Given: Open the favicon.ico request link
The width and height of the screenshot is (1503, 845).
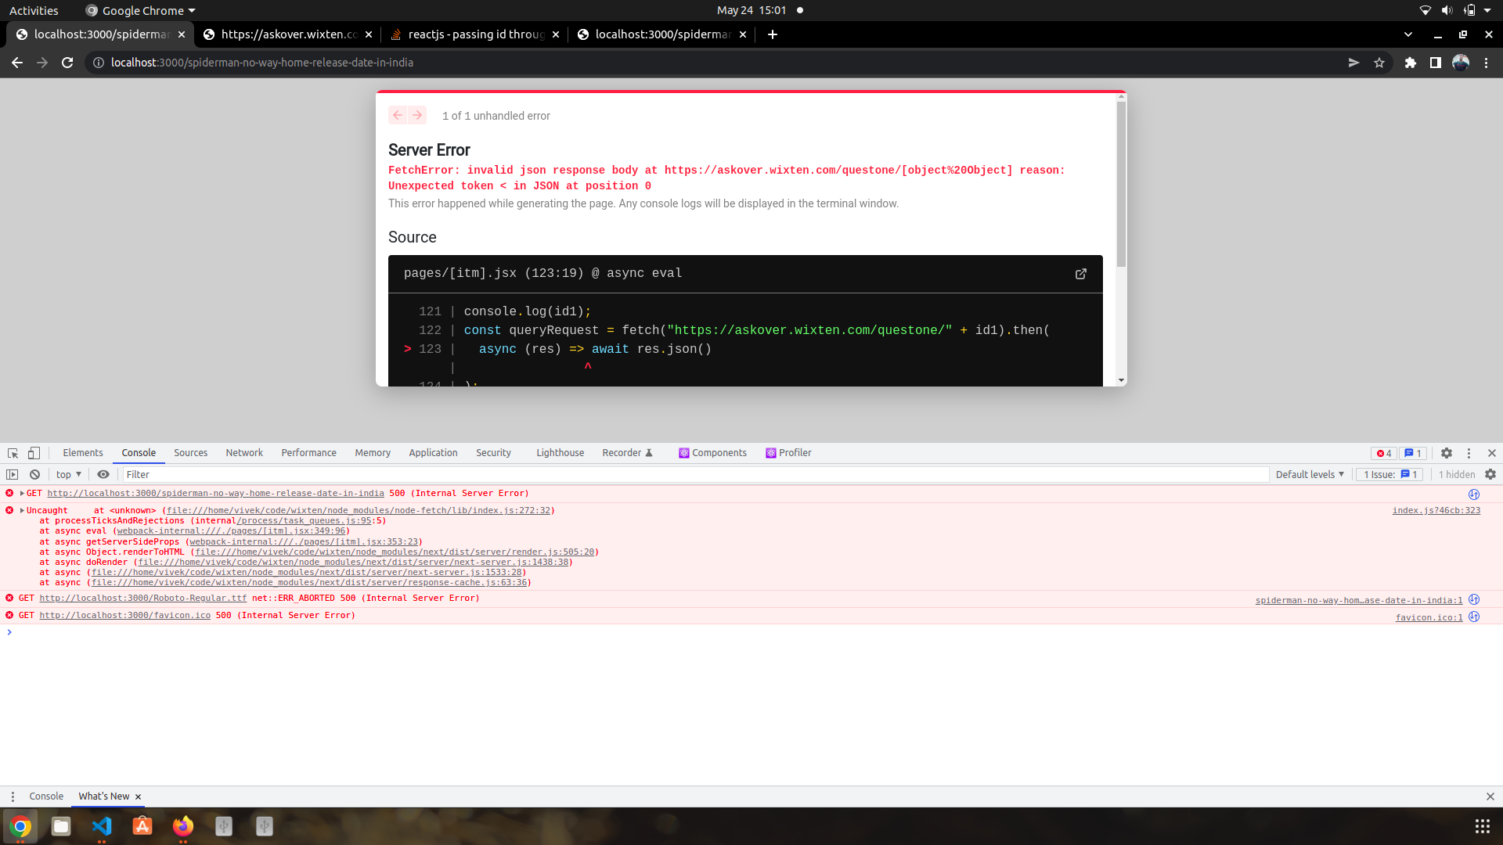Looking at the screenshot, I should (x=125, y=616).
